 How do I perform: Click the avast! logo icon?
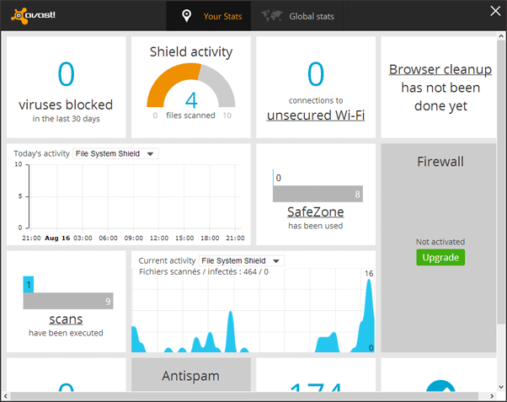(x=33, y=15)
